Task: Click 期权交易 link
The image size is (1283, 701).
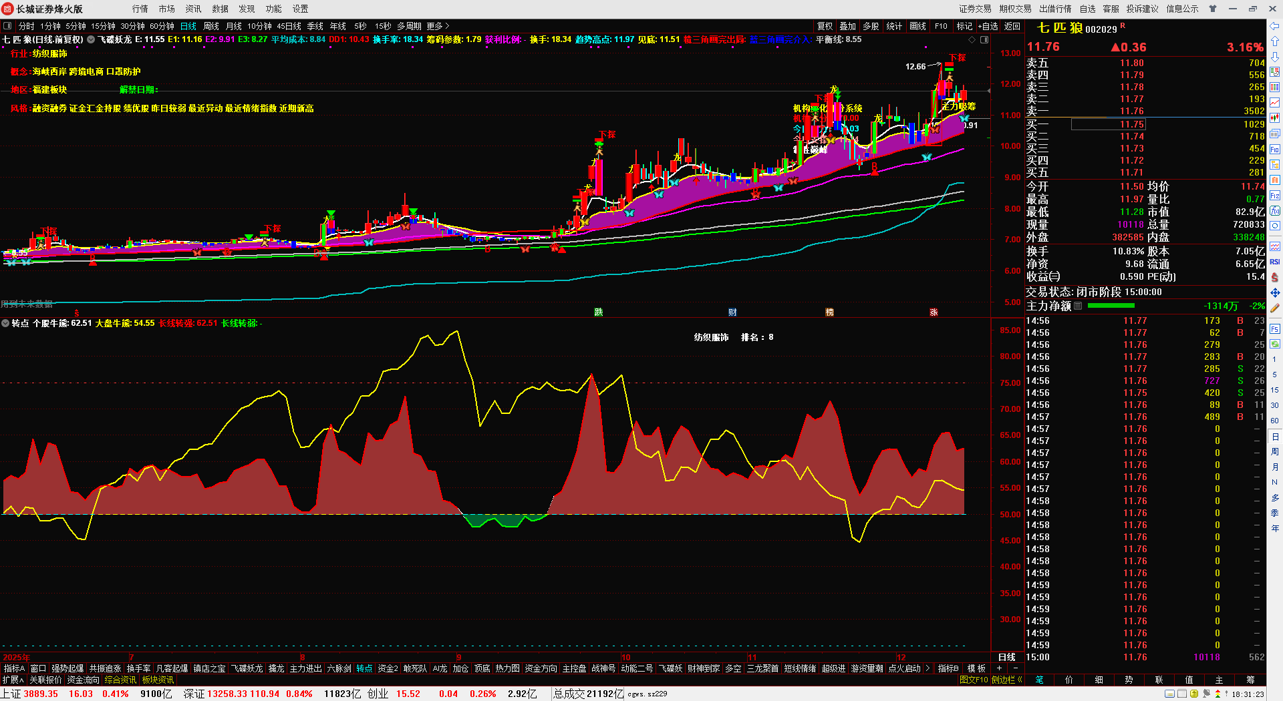Action: (x=1016, y=9)
